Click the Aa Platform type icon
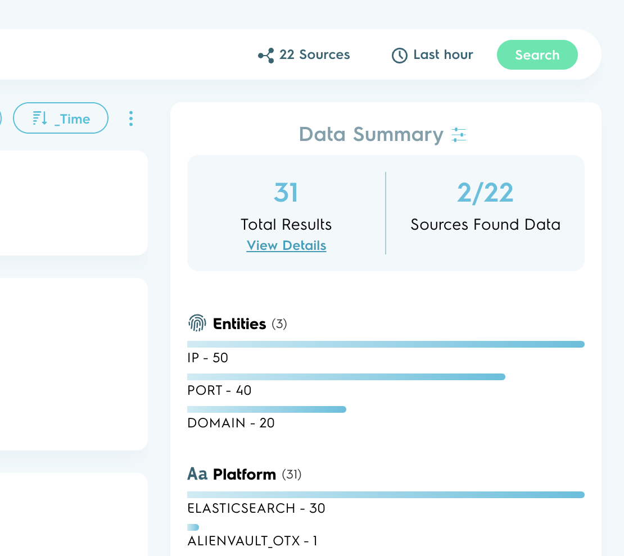 [197, 474]
